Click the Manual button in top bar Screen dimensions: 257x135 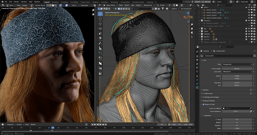click(206, 2)
